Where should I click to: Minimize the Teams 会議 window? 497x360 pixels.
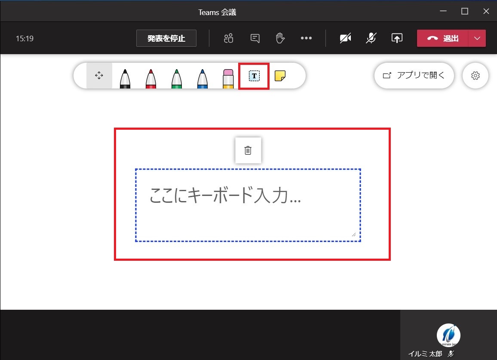point(443,11)
